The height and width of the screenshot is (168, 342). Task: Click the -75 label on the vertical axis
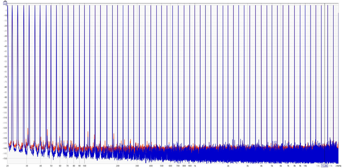click(x=5, y=82)
